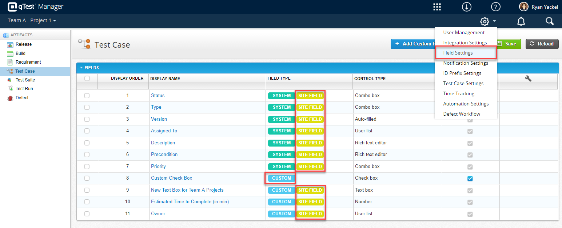The height and width of the screenshot is (228, 562).
Task: Click the green Save button
Action: [x=509, y=44]
